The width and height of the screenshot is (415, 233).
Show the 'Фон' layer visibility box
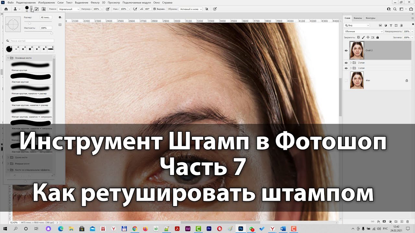(346, 80)
